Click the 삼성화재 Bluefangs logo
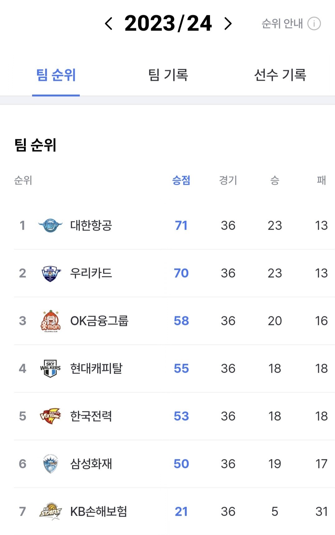The width and height of the screenshot is (335, 535). tap(50, 464)
